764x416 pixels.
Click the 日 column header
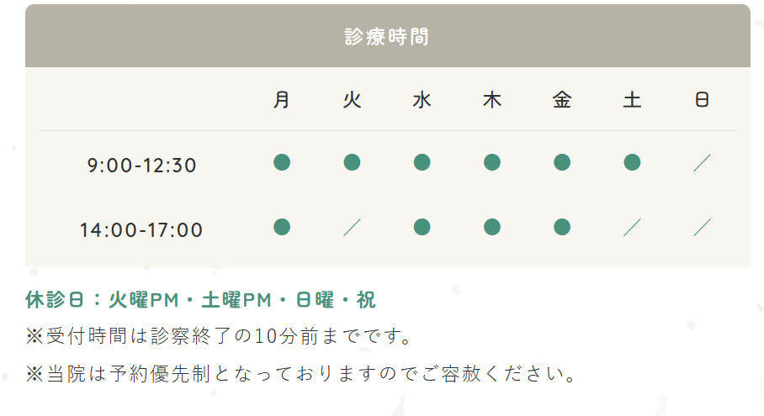coord(703,100)
